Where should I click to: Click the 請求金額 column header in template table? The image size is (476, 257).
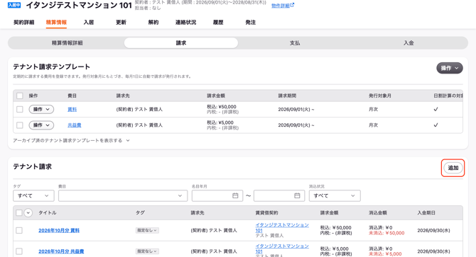[216, 96]
